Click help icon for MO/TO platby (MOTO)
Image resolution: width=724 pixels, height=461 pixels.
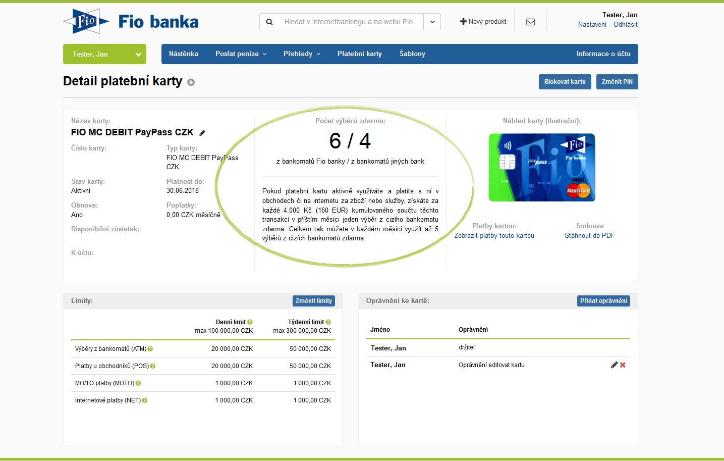pyautogui.click(x=138, y=383)
